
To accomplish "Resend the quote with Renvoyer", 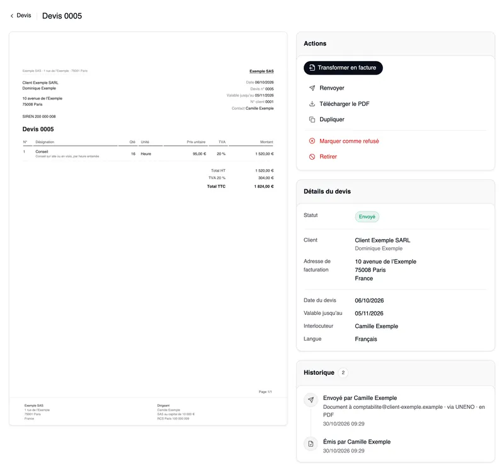I will pos(332,88).
